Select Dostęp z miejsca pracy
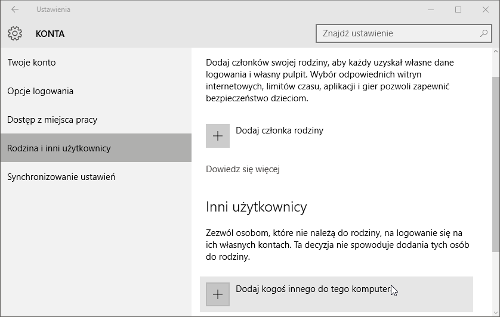This screenshot has height=317, width=500. pos(95,120)
